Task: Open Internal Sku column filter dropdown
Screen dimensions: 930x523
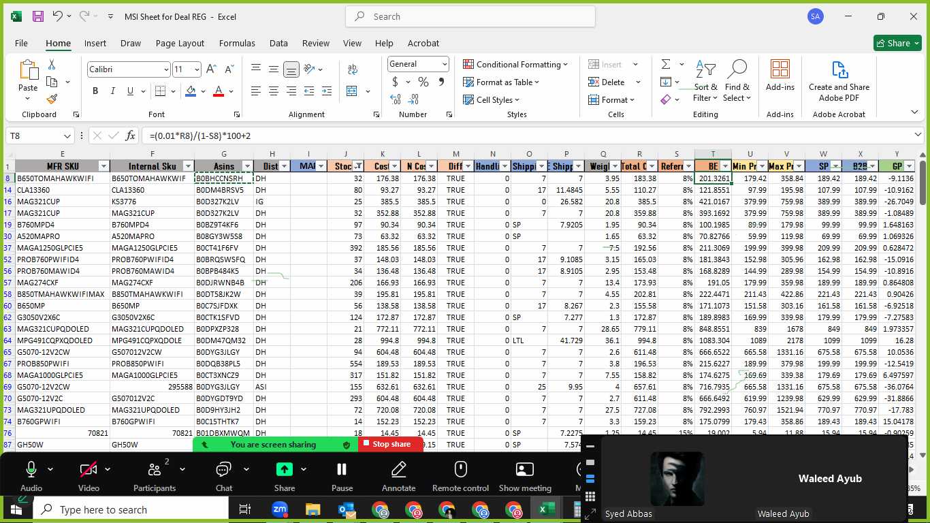Action: (188, 166)
